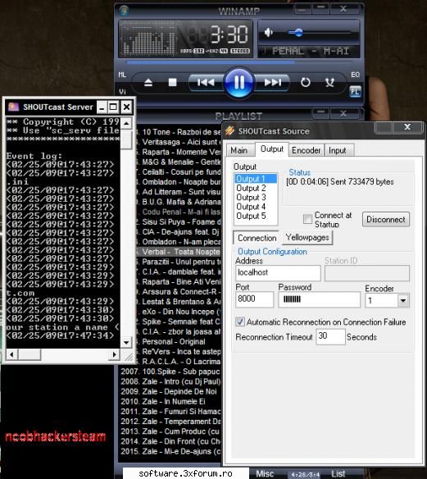The height and width of the screenshot is (479, 427).
Task: Toggle the PL playlist button
Action: pos(355,91)
